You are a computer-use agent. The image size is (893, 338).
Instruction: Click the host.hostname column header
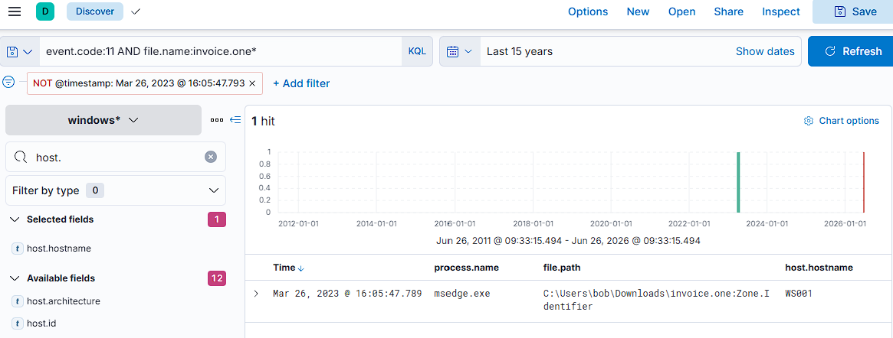tap(819, 267)
